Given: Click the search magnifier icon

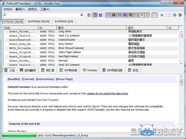Looking at the screenshot, I should [x=4, y=15].
